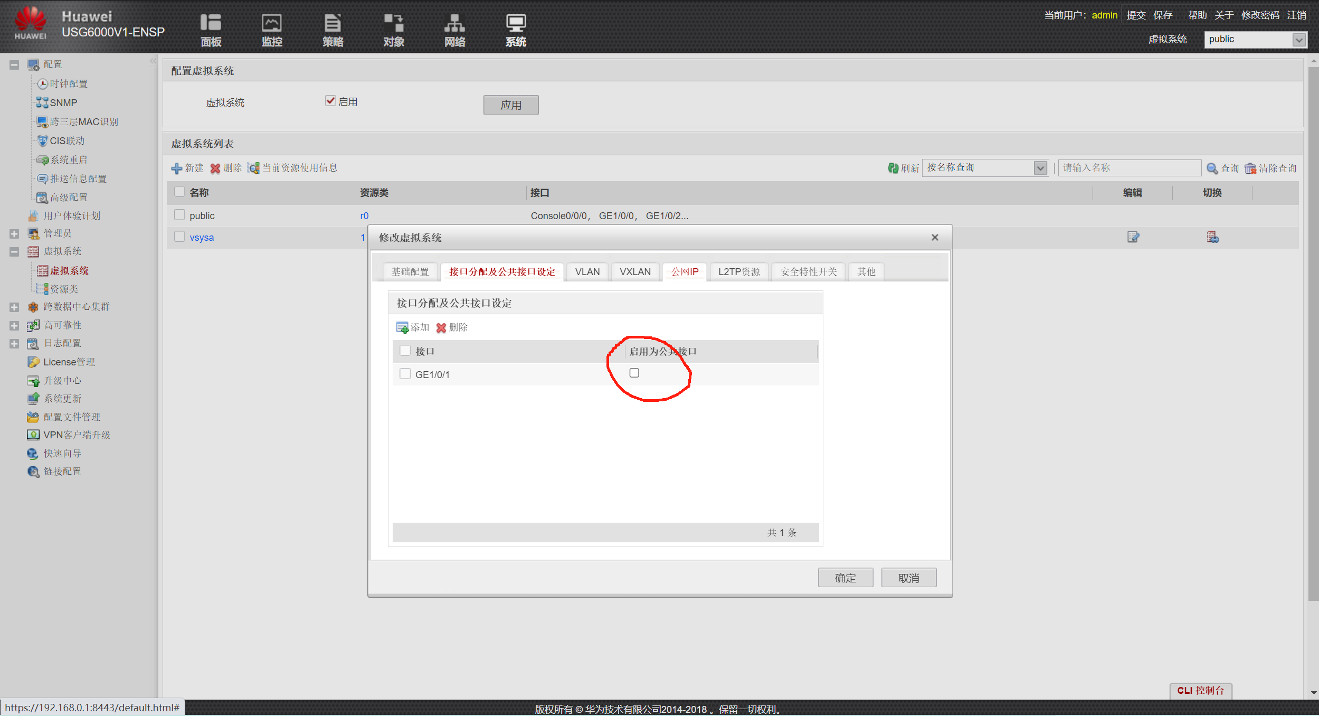The image size is (1319, 716).
Task: Open the 网络 network icon
Action: tap(454, 24)
